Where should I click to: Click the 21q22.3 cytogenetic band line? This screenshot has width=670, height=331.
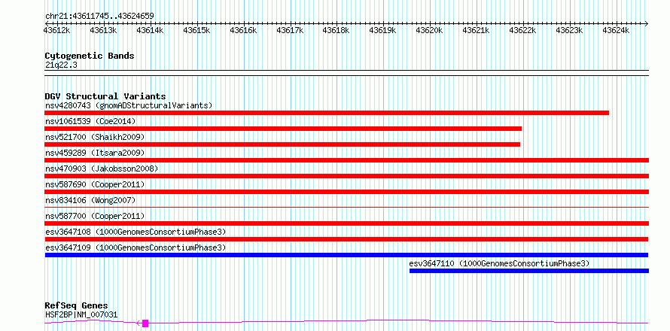coord(347,73)
